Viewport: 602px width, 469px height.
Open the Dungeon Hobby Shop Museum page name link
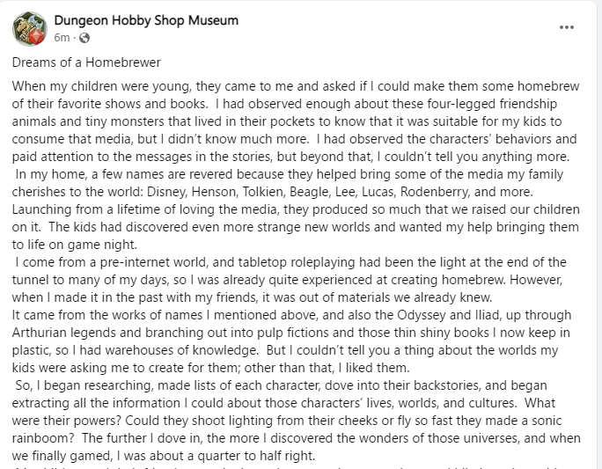click(145, 20)
